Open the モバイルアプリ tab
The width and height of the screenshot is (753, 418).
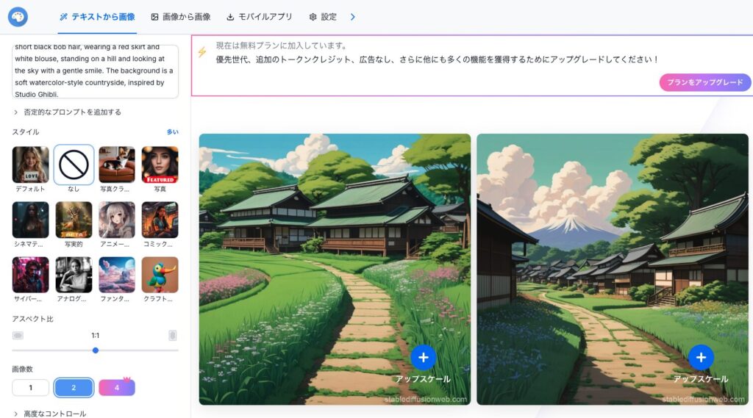(260, 17)
